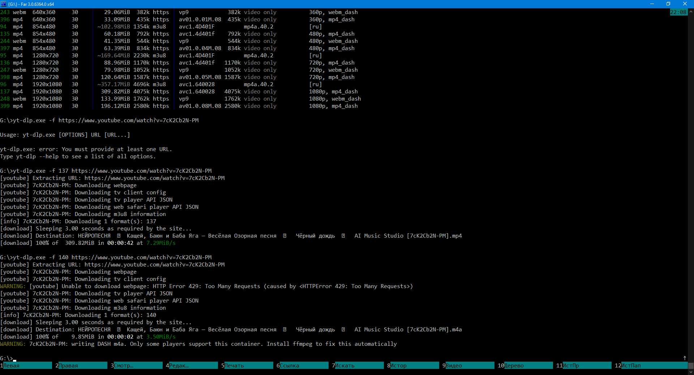This screenshot has width=694, height=375.
Task: Click the small up arrow beside command line
Action: pos(685,358)
